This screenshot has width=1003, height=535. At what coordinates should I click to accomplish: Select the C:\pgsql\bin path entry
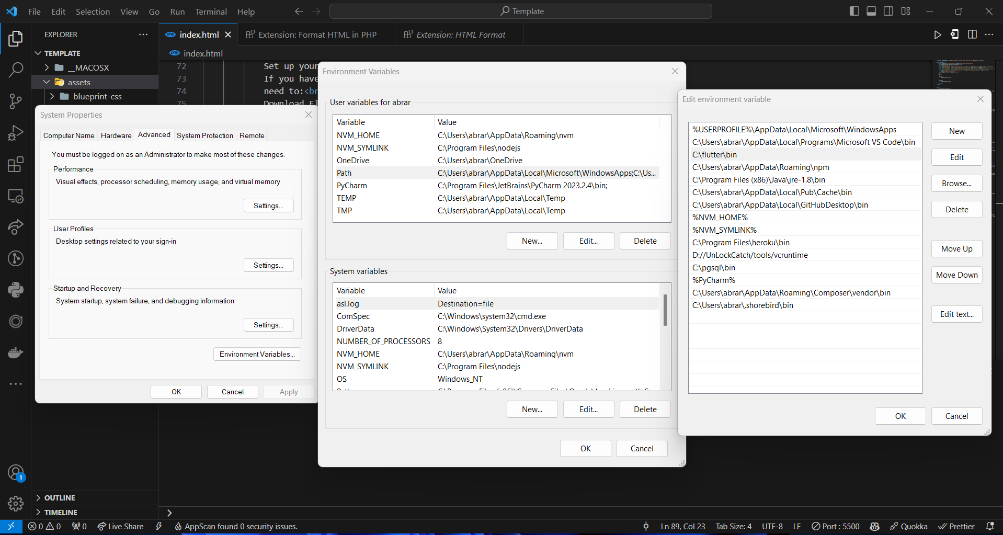(805, 268)
